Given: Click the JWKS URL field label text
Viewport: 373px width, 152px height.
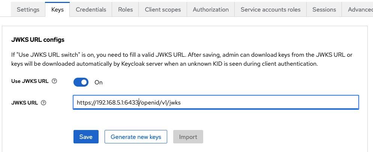Looking at the screenshot, I should click(24, 103).
